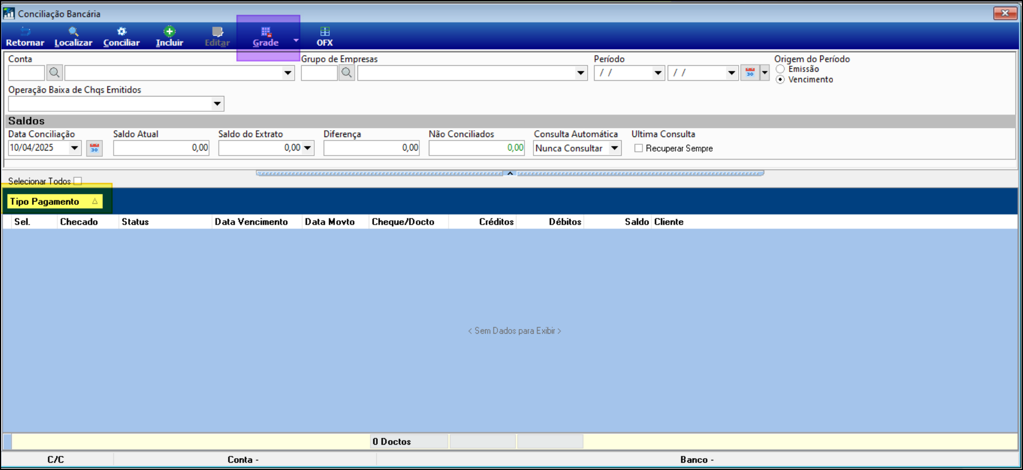1023x470 pixels.
Task: Search Conta with magnifier icon
Action: point(55,73)
